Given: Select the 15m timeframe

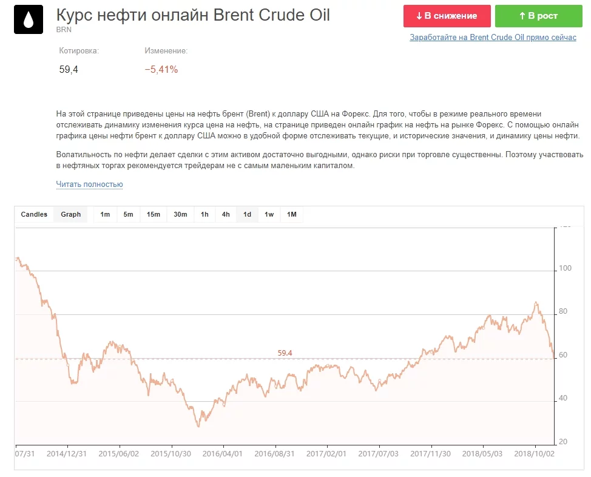Looking at the screenshot, I should point(153,214).
